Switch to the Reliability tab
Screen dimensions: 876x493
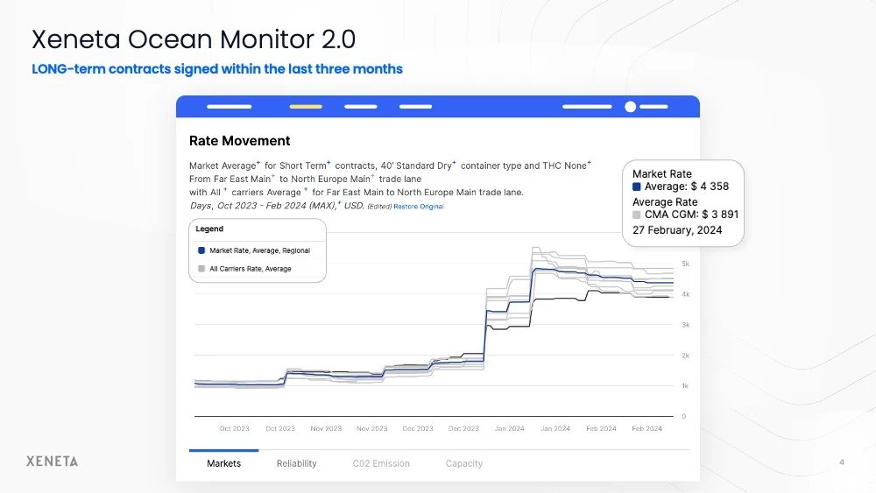296,463
